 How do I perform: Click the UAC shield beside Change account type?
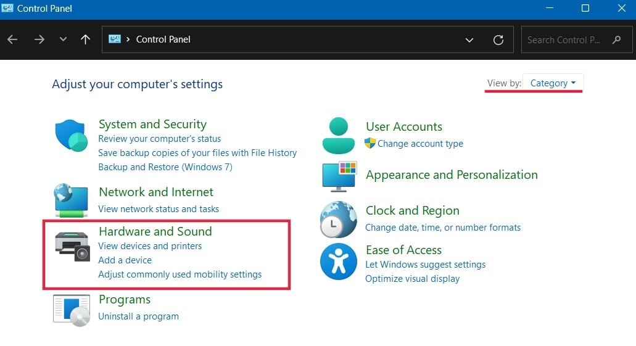(x=370, y=143)
